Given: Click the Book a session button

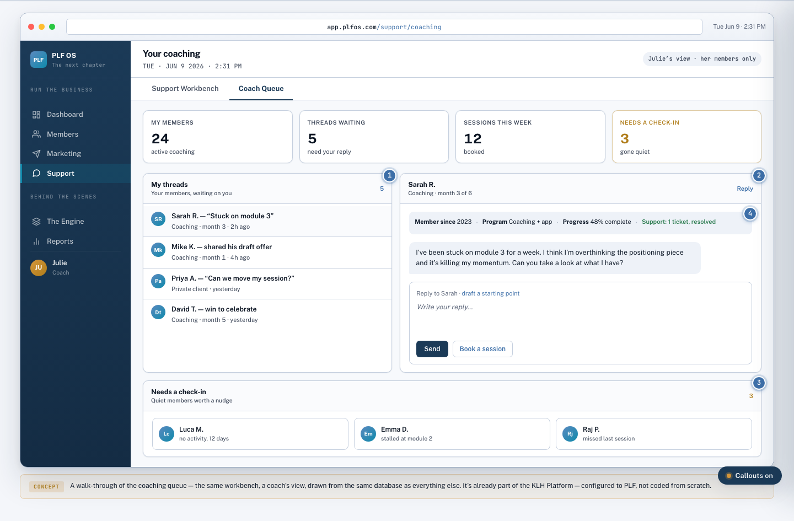Looking at the screenshot, I should click(482, 349).
